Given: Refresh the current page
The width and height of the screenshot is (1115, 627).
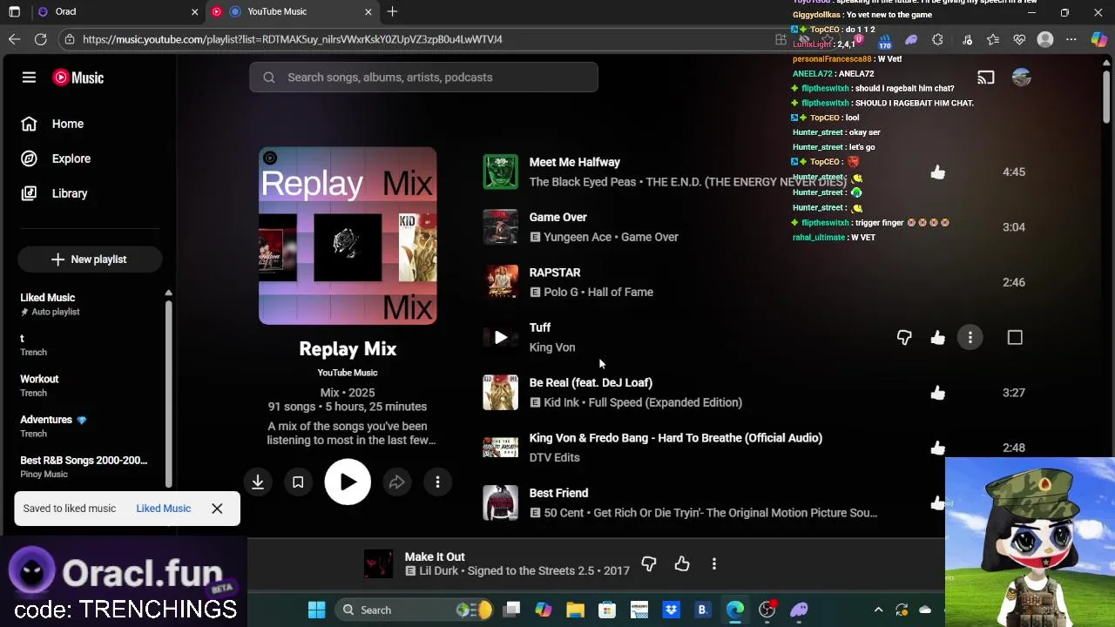Looking at the screenshot, I should click(x=40, y=39).
